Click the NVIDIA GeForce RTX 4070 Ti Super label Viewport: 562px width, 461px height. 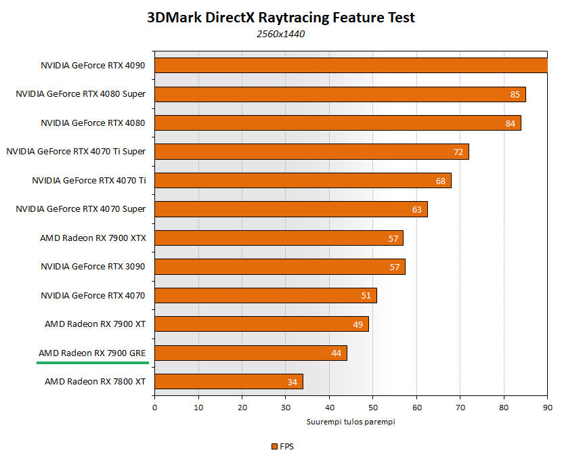(x=76, y=152)
